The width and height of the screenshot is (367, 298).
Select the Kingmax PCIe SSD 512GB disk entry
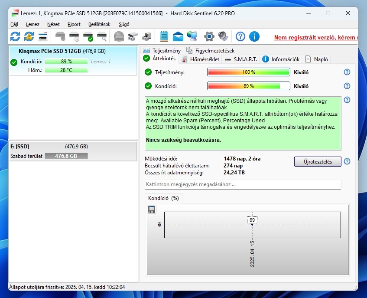click(x=73, y=61)
